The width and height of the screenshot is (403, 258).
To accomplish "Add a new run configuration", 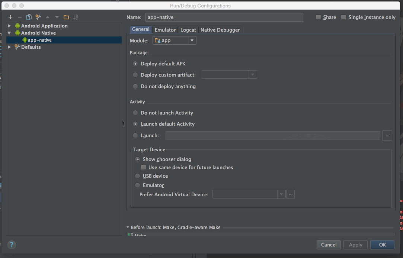I will [10, 17].
